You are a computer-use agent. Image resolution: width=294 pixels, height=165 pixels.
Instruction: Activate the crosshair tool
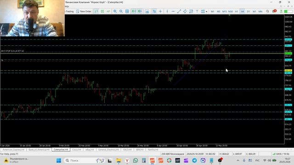point(160,11)
